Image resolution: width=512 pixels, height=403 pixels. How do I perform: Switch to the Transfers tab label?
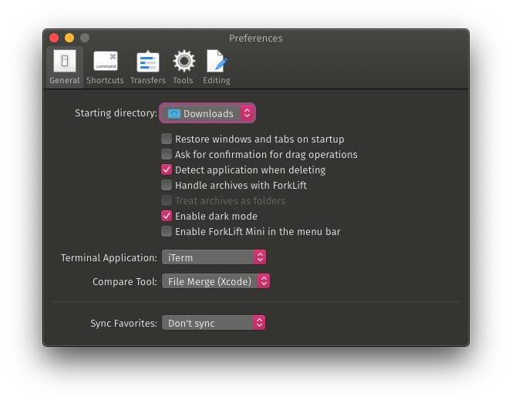(x=148, y=80)
